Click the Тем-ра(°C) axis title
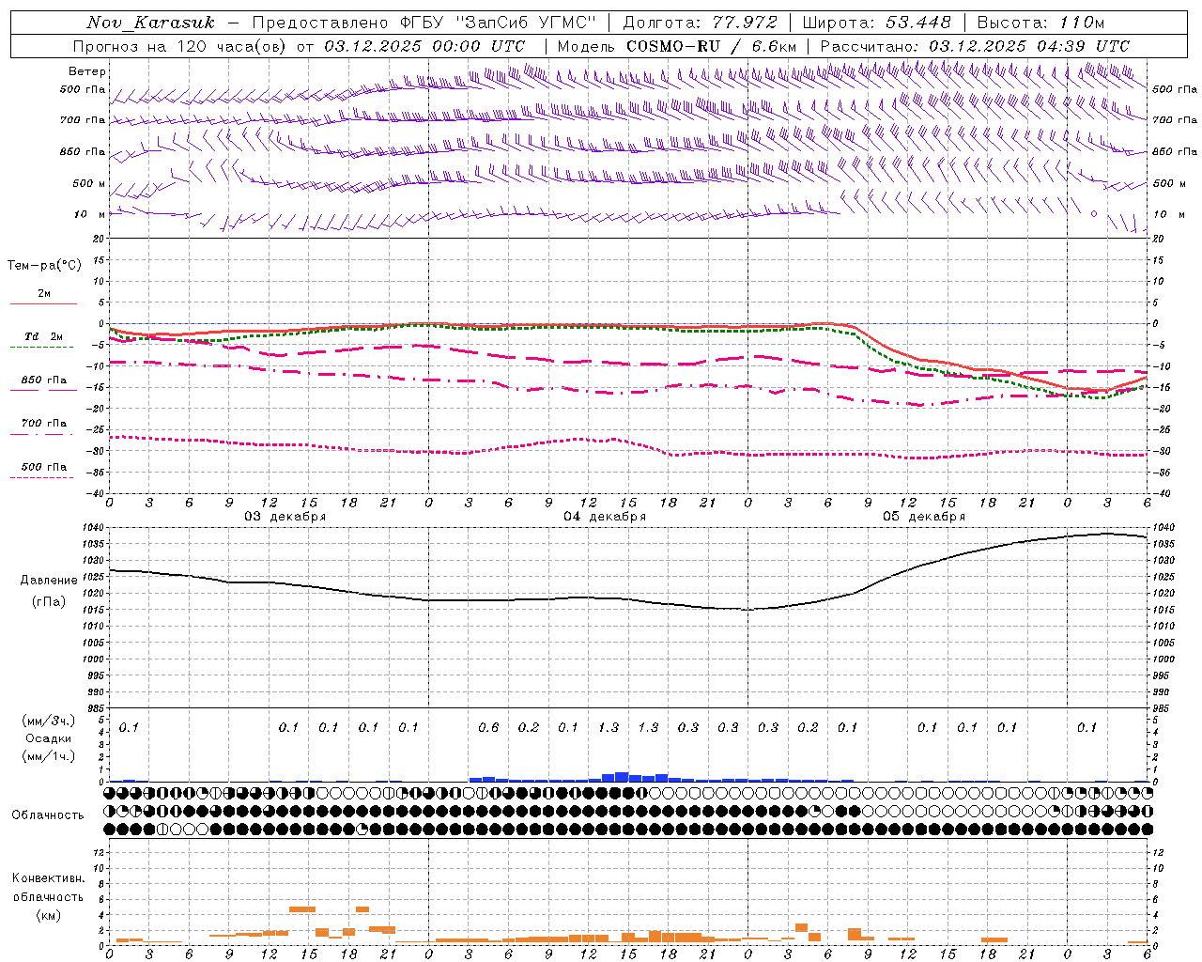Viewport: 1202px width, 962px height. 44,266
